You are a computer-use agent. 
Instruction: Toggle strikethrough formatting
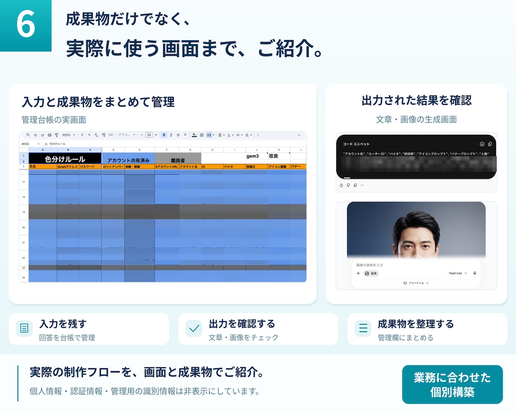[x=178, y=135]
